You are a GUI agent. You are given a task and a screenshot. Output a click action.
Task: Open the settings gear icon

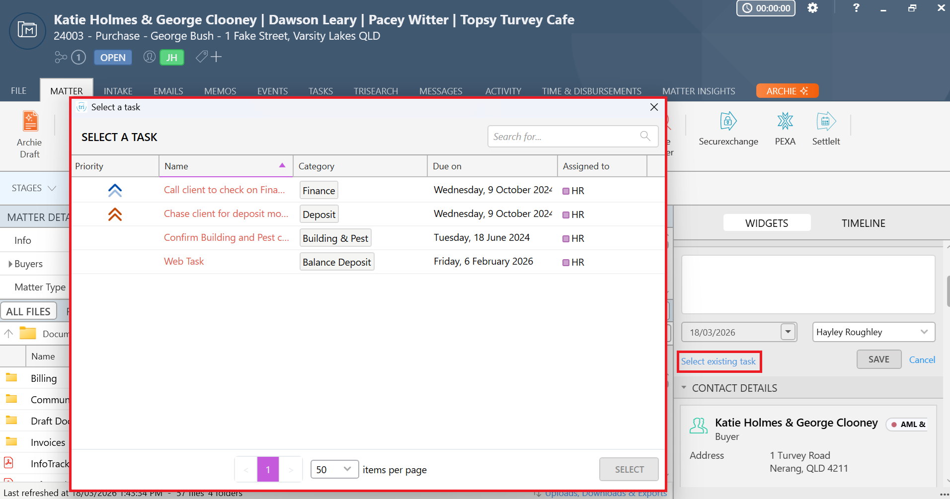(812, 8)
